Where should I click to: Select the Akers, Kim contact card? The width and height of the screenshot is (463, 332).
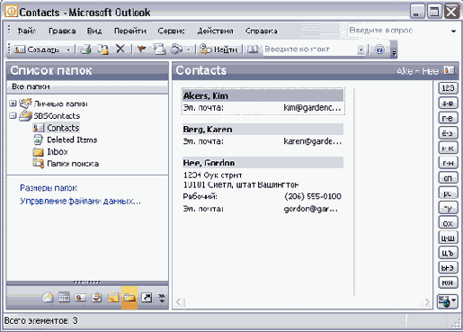263,102
